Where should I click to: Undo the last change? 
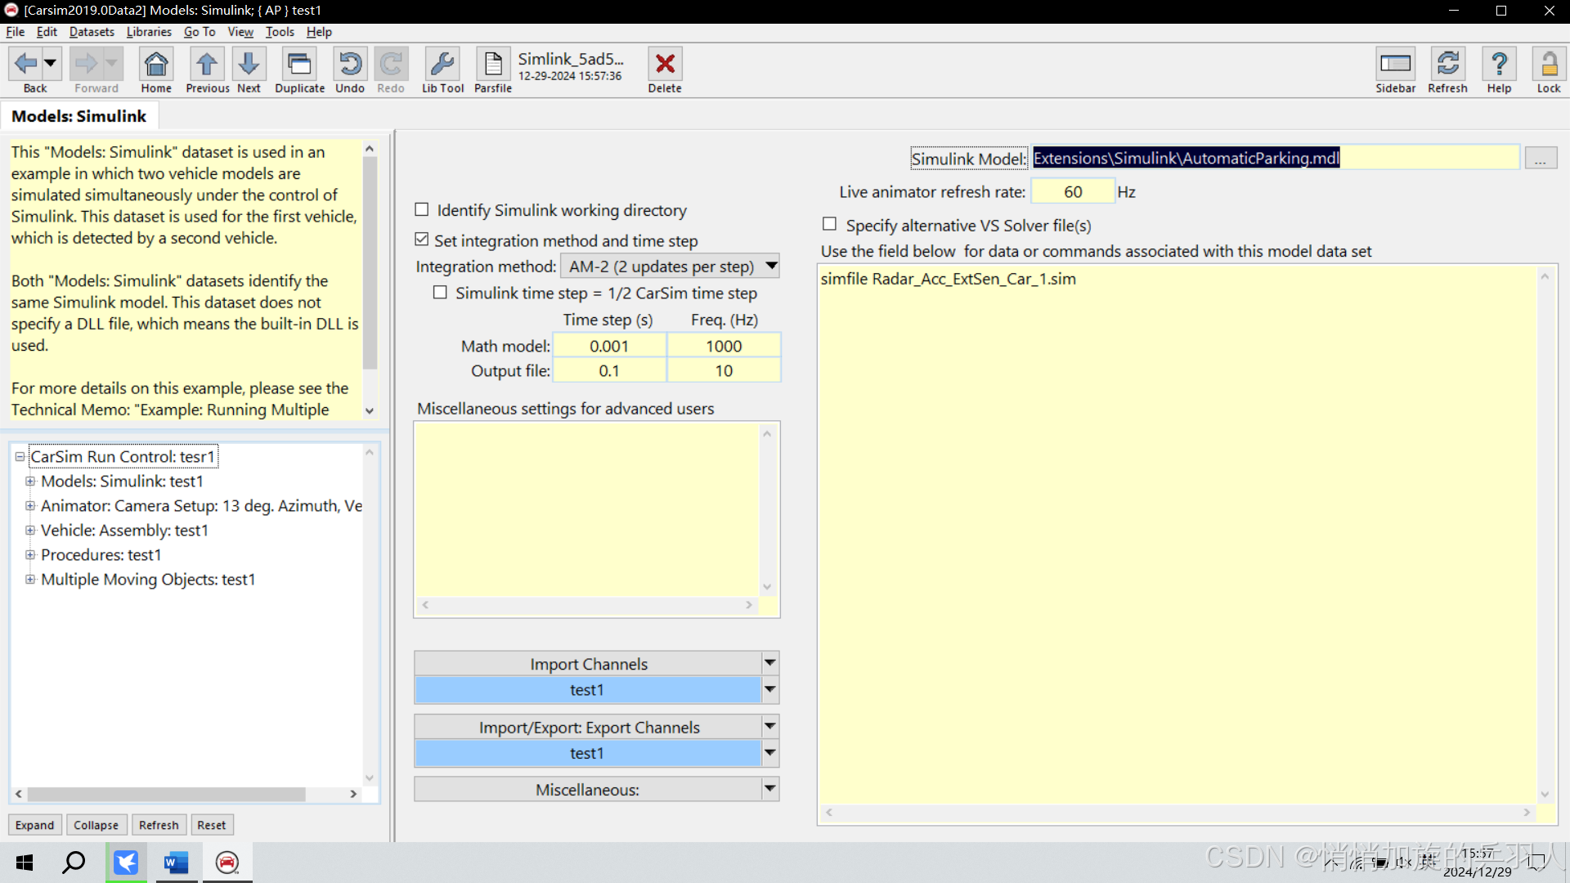pos(350,65)
